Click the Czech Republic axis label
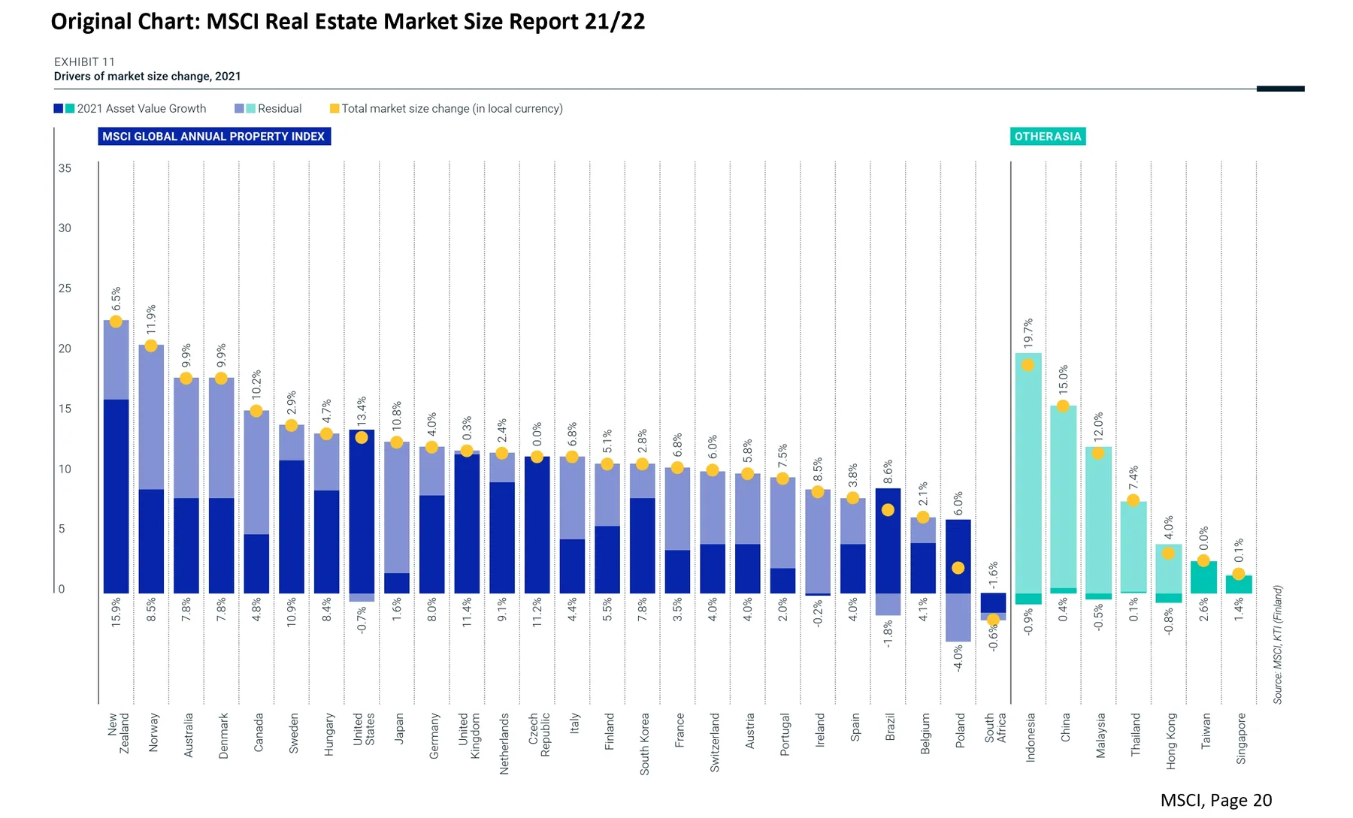 538,735
